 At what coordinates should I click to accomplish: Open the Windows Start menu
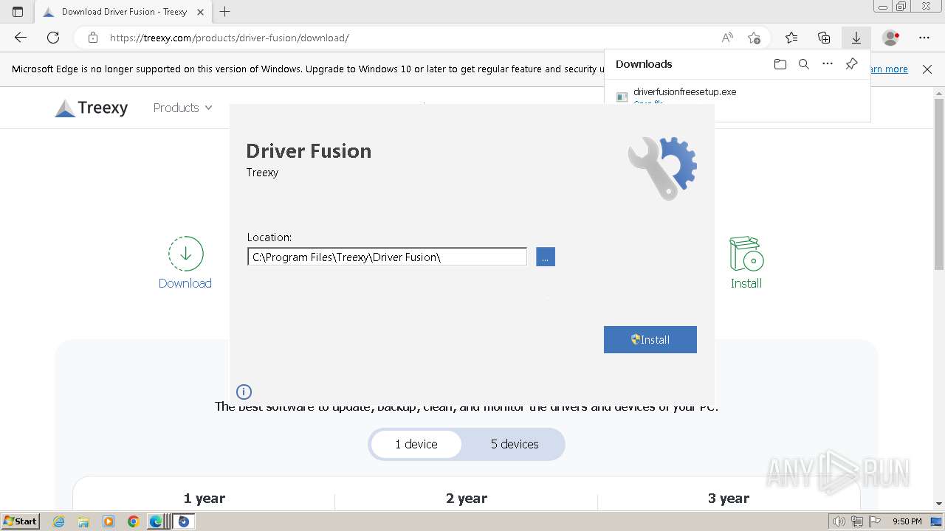click(21, 521)
